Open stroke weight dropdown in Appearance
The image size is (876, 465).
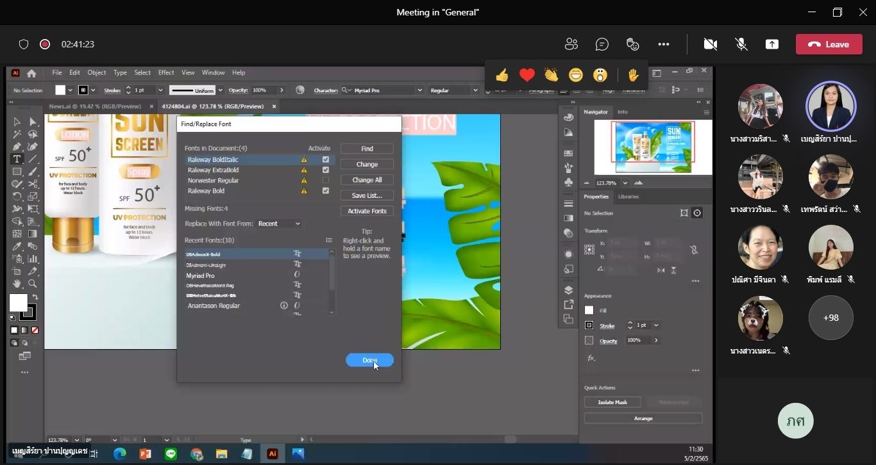pyautogui.click(x=655, y=325)
